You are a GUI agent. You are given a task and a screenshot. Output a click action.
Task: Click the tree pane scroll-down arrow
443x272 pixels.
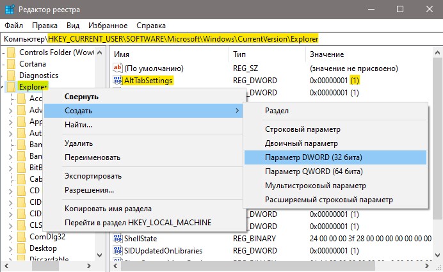(99, 255)
